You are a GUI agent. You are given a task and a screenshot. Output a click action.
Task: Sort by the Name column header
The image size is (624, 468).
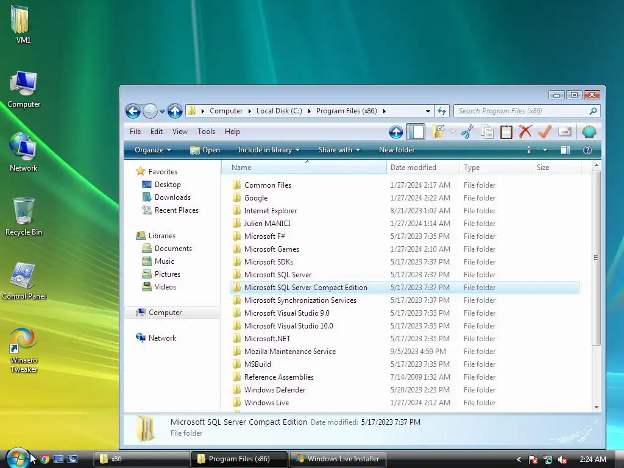(303, 168)
